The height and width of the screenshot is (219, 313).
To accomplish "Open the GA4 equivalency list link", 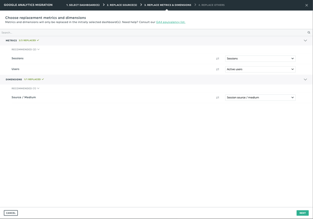I will click(x=171, y=22).
